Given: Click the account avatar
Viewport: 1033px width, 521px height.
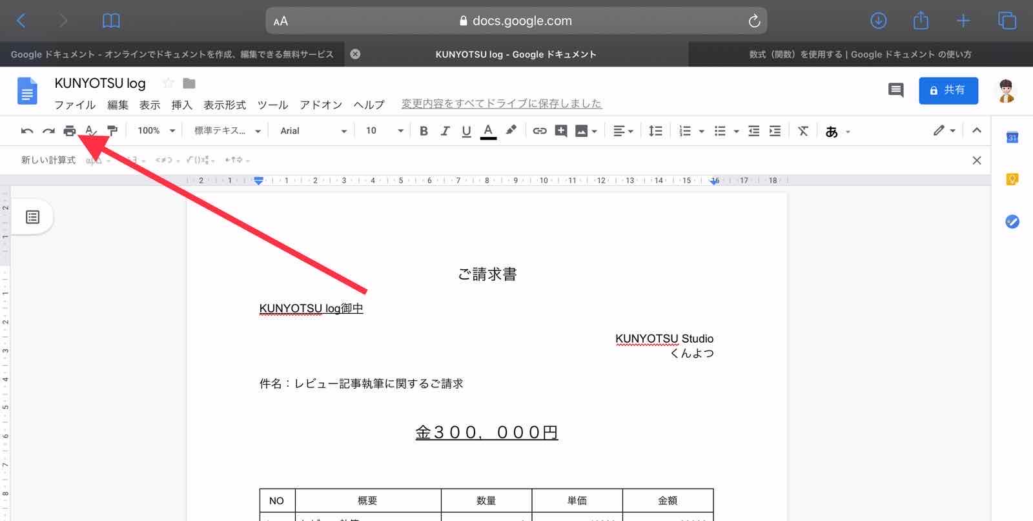Looking at the screenshot, I should click(1006, 91).
